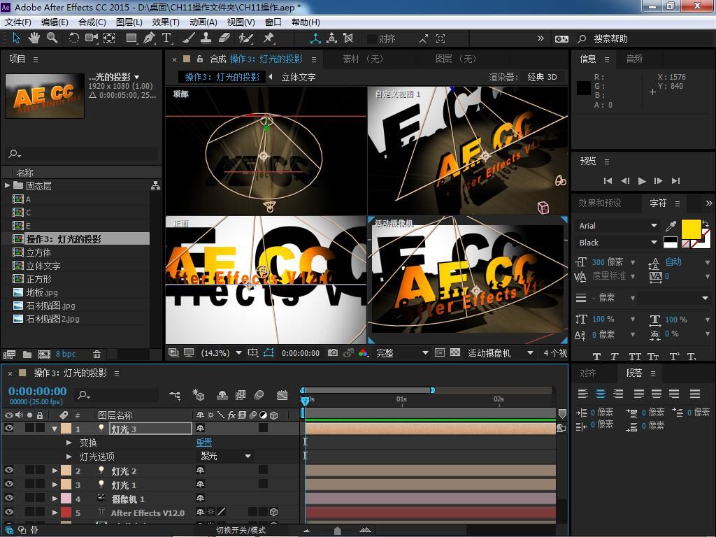Select the Rectangle shape tool

coord(131,38)
